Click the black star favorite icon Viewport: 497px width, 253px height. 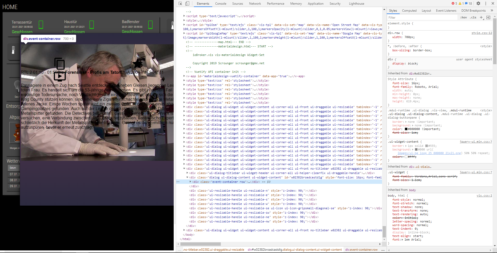click(137, 64)
